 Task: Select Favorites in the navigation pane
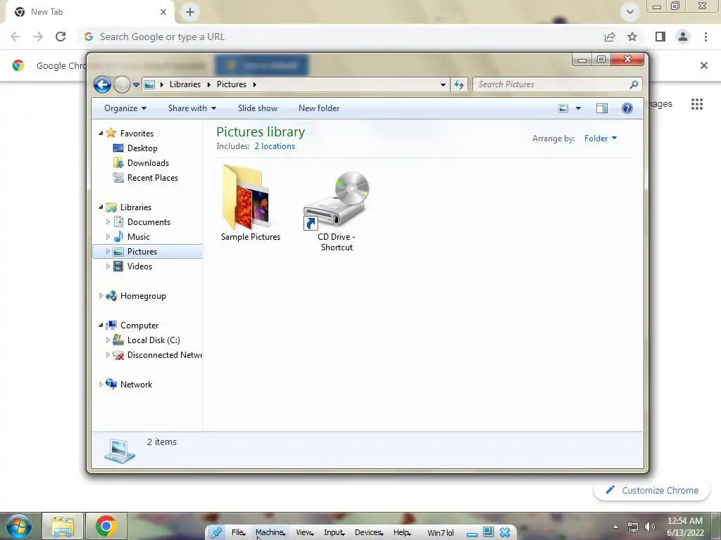(137, 133)
